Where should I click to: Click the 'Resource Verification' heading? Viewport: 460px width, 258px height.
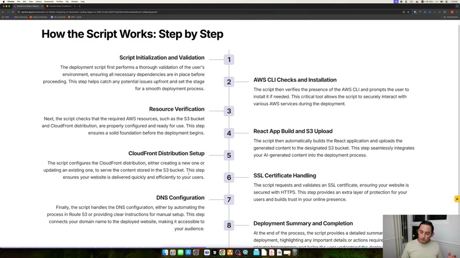177,109
